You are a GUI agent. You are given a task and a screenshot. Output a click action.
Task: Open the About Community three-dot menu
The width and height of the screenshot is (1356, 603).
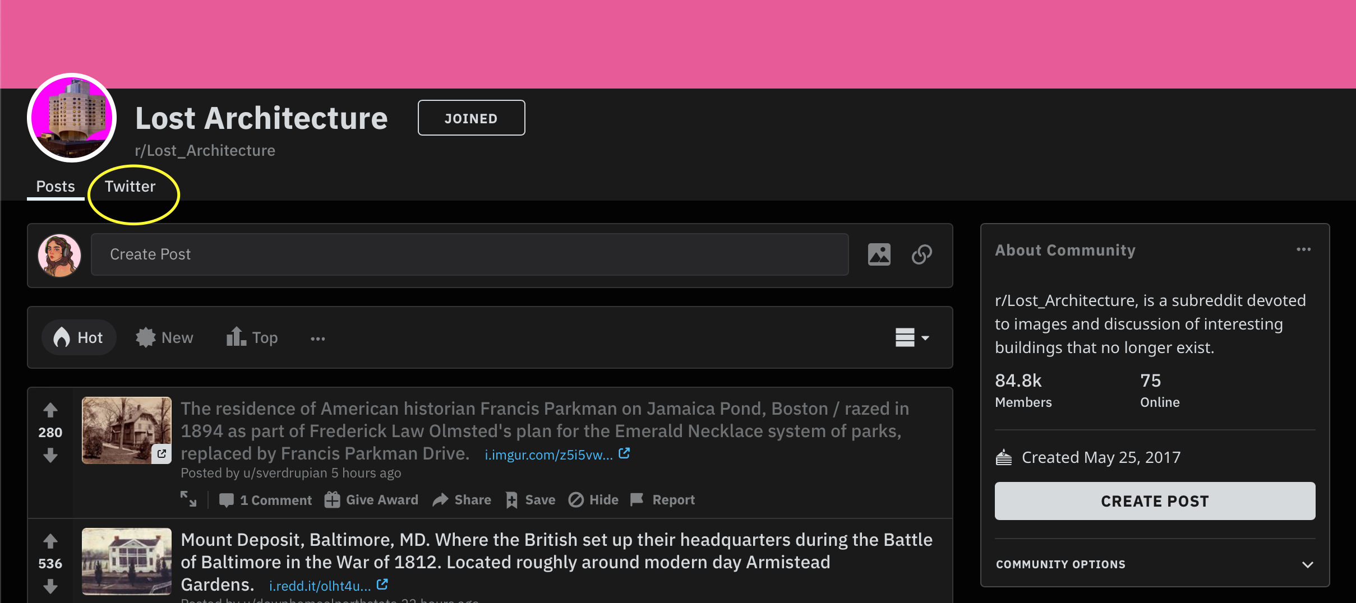click(x=1303, y=249)
